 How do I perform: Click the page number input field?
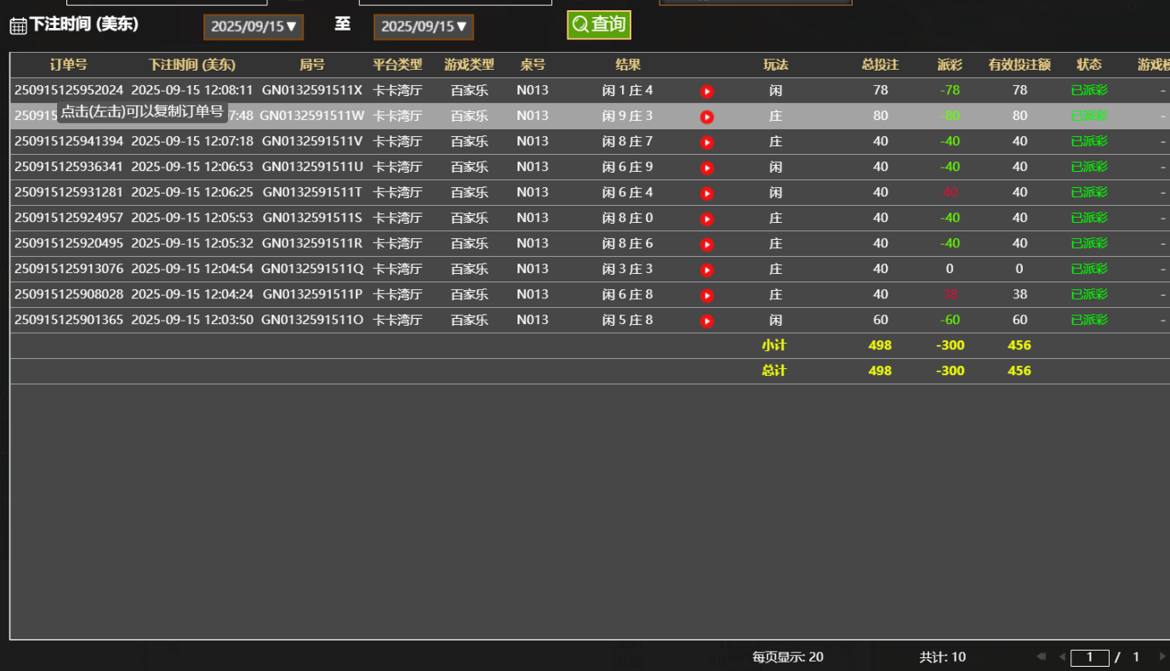point(1089,657)
